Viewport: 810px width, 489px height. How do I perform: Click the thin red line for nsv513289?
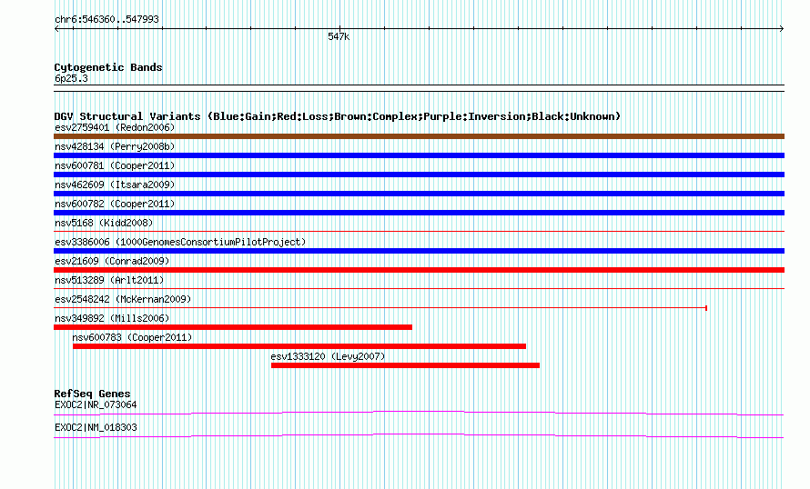(419, 289)
